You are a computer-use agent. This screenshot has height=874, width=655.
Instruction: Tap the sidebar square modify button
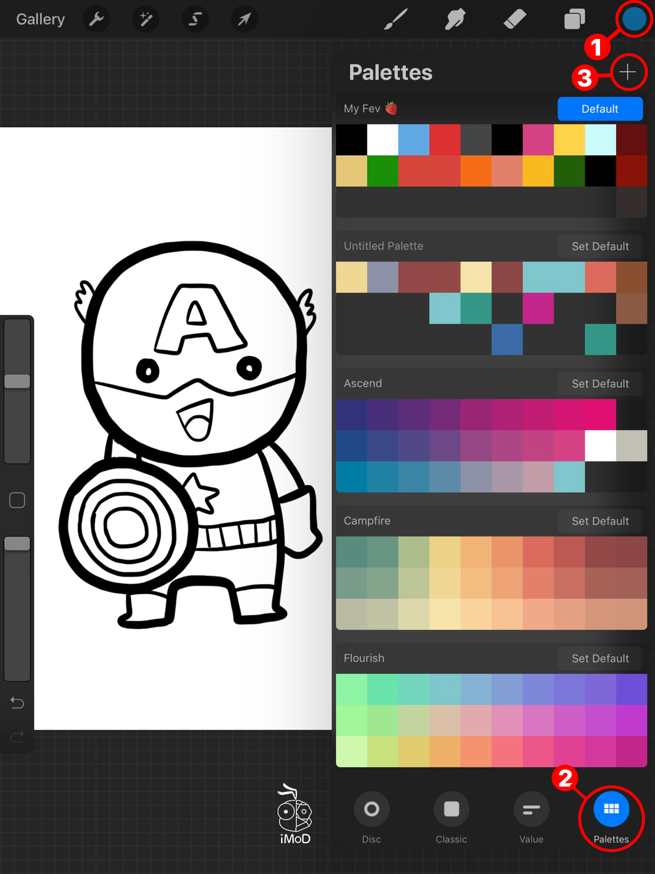click(x=17, y=501)
